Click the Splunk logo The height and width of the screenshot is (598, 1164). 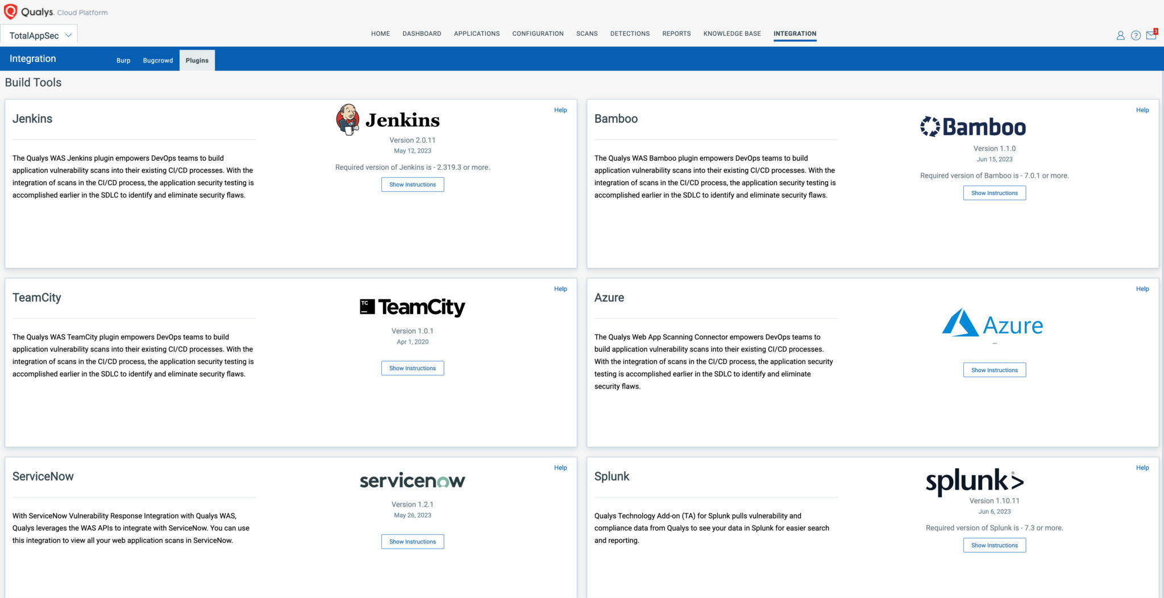click(974, 482)
